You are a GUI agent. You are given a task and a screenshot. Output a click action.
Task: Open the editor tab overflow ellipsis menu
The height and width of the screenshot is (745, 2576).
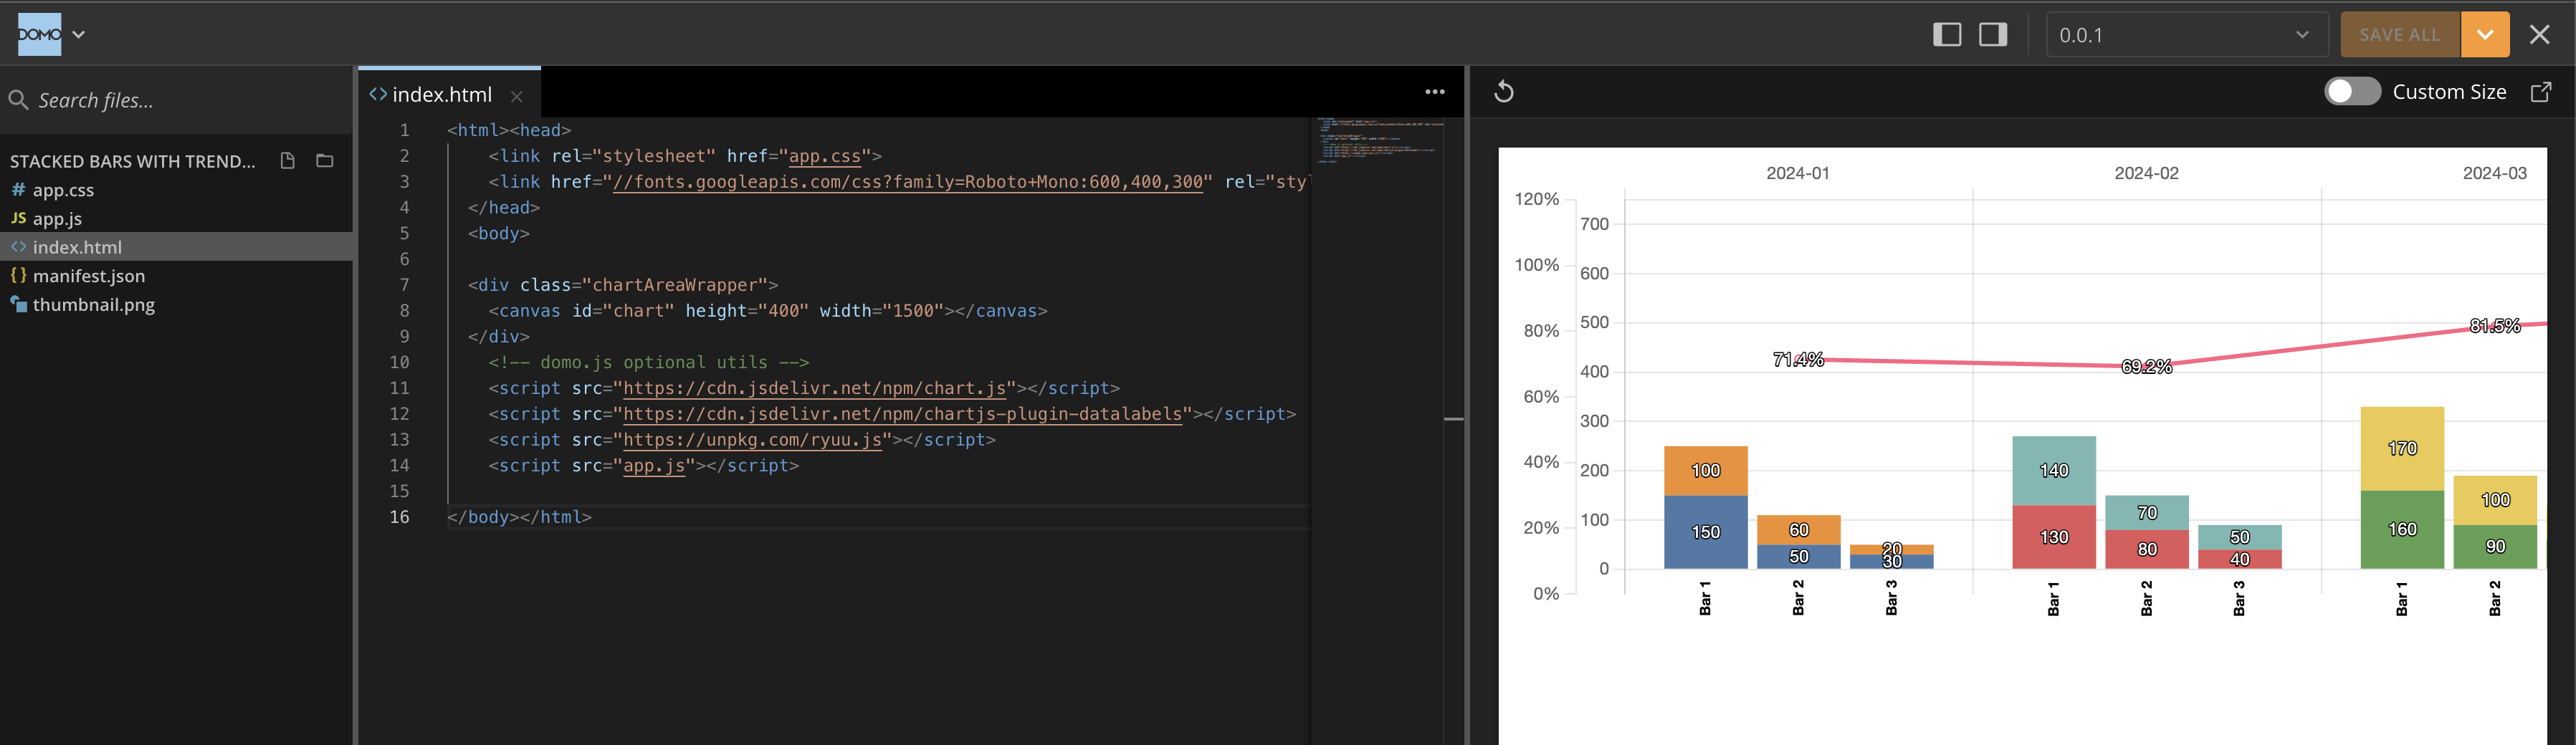click(x=1434, y=91)
